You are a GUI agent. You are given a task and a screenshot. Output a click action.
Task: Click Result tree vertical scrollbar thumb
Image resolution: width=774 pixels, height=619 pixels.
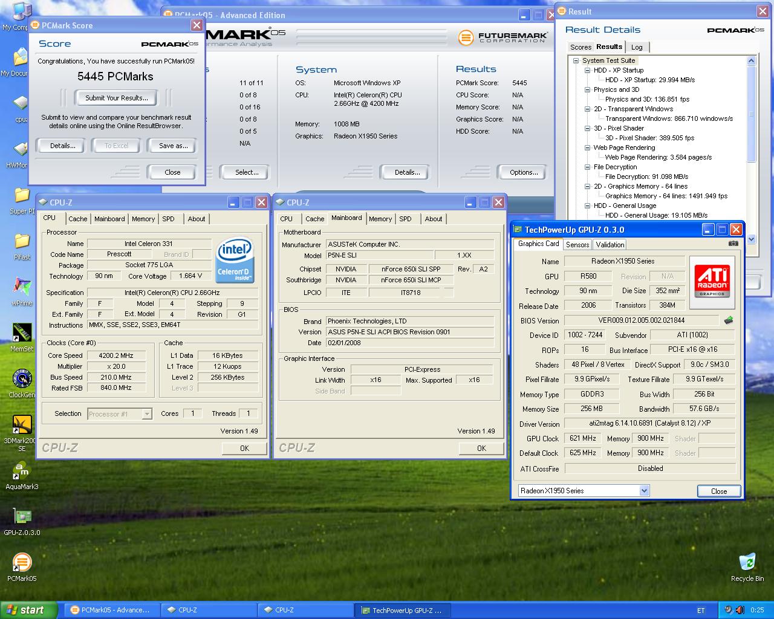(752, 114)
